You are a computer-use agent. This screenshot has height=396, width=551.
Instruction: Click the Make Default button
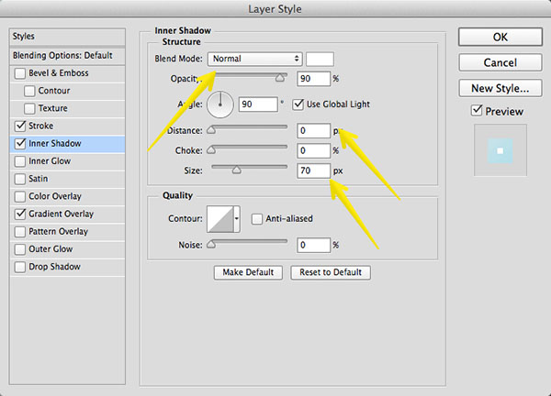[248, 272]
